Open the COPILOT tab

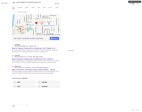(x=50, y=7)
